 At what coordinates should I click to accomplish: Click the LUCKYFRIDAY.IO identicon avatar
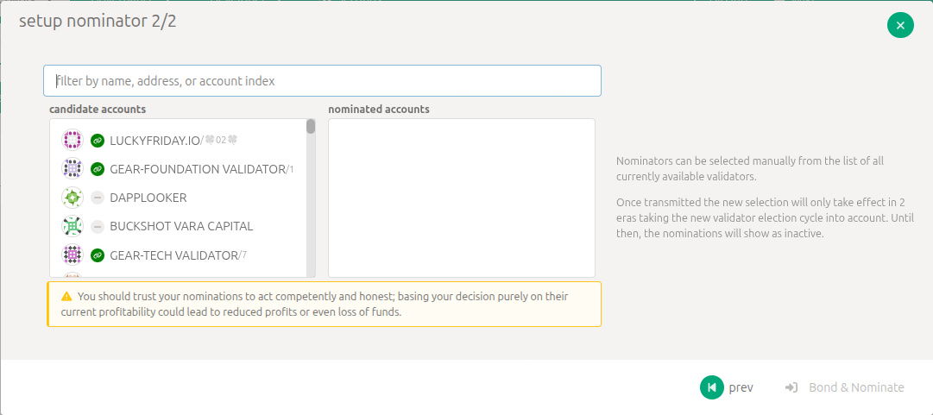[x=72, y=140]
